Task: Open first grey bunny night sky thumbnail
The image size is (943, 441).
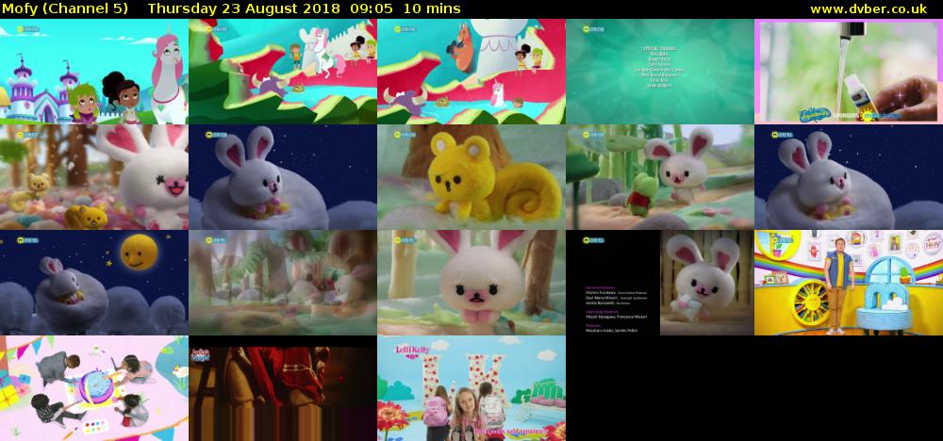Action: (283, 177)
